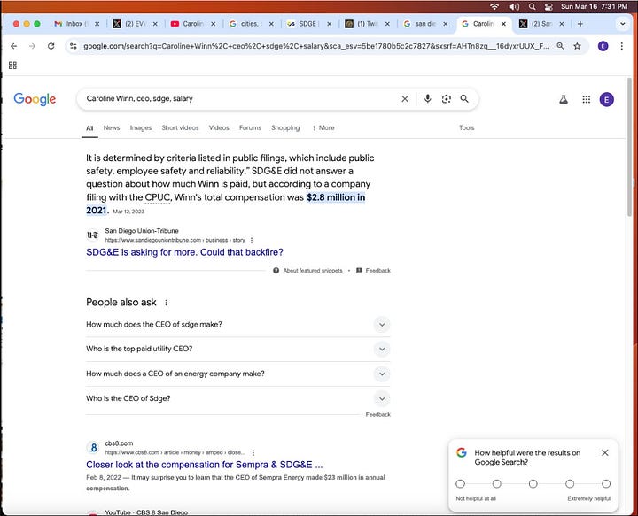Screen dimensions: 638x516
Task: Open the Tools search options
Action: (x=467, y=128)
